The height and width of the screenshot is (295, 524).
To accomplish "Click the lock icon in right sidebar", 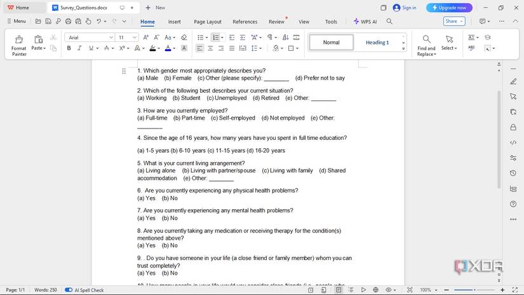I will (513, 127).
